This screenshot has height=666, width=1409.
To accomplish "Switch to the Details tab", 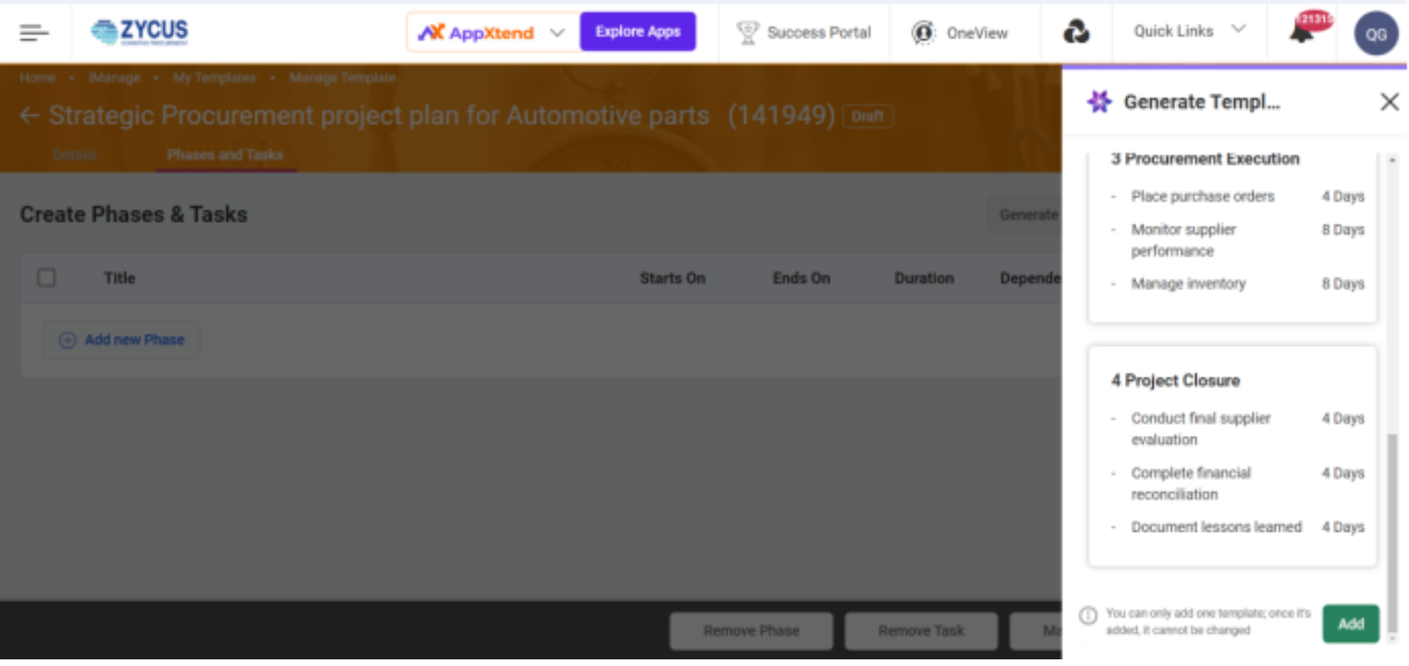I will pos(75,155).
